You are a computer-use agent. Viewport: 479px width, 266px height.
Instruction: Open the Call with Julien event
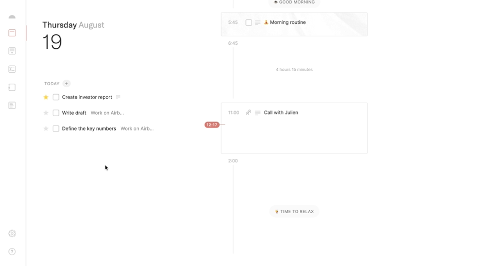(x=281, y=113)
